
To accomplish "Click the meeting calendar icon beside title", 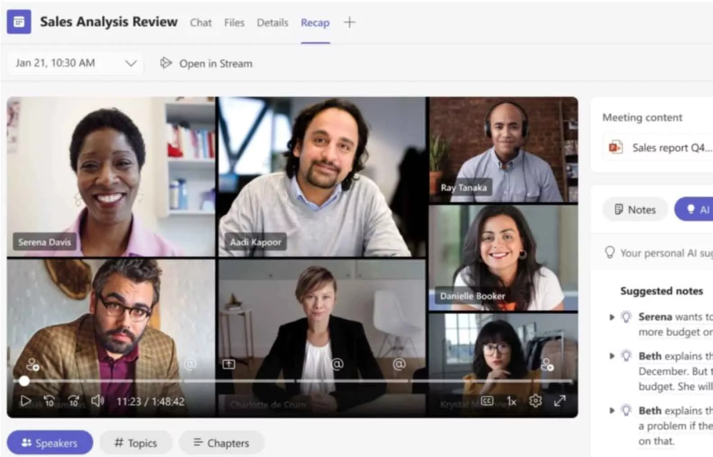I will tap(19, 22).
